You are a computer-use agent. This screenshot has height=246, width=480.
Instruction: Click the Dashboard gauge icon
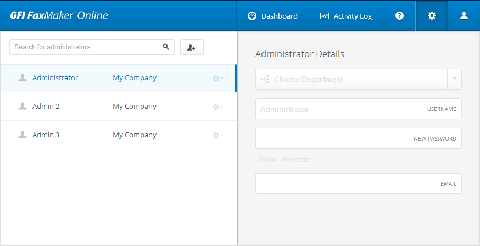pos(252,16)
